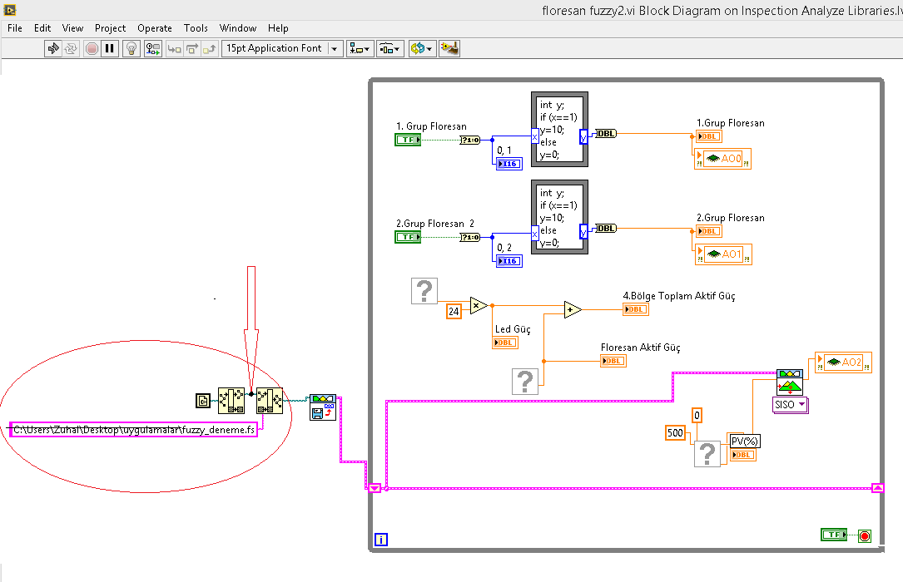The height and width of the screenshot is (582, 903).
Task: Click the missing subVI question mark near 24
Action: [x=424, y=291]
